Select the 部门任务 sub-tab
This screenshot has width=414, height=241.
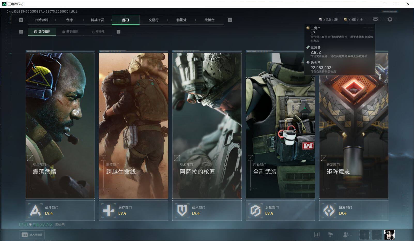[x=42, y=32]
